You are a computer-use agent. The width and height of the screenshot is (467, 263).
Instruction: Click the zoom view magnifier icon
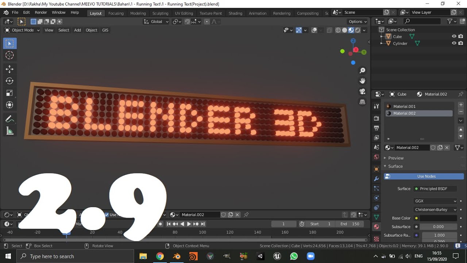pyautogui.click(x=362, y=70)
